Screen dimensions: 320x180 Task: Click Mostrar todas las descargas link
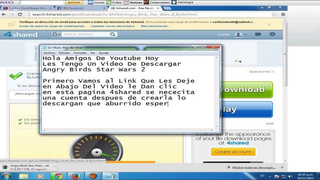253,167
